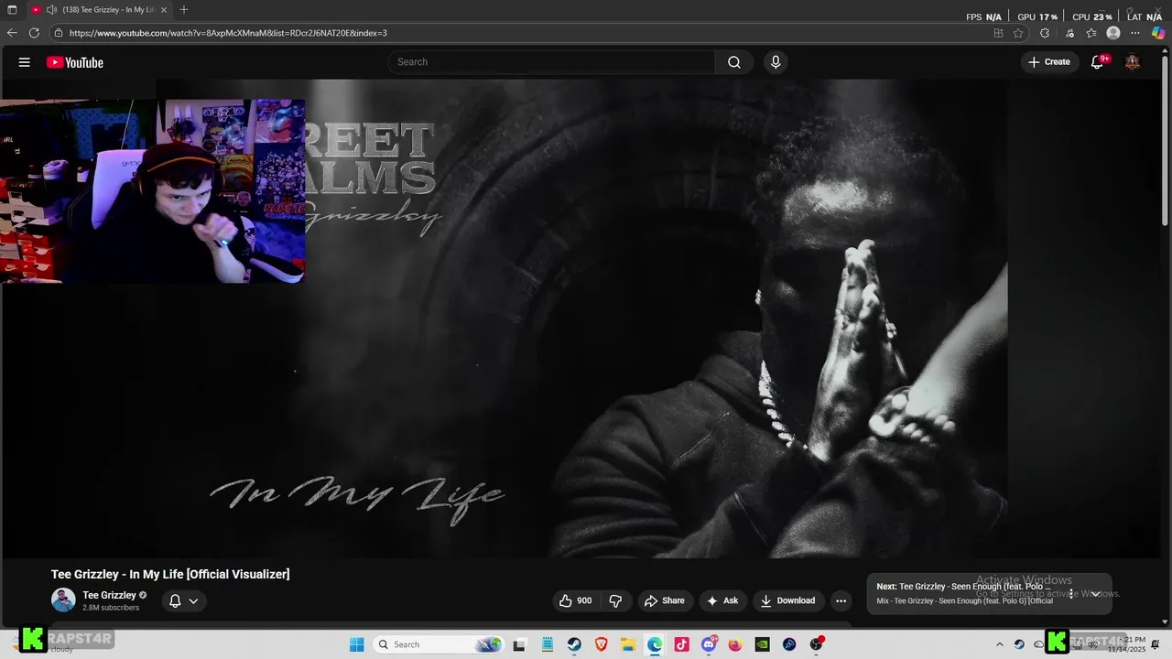Open Edge profile avatar
The image size is (1172, 659).
point(1113,33)
